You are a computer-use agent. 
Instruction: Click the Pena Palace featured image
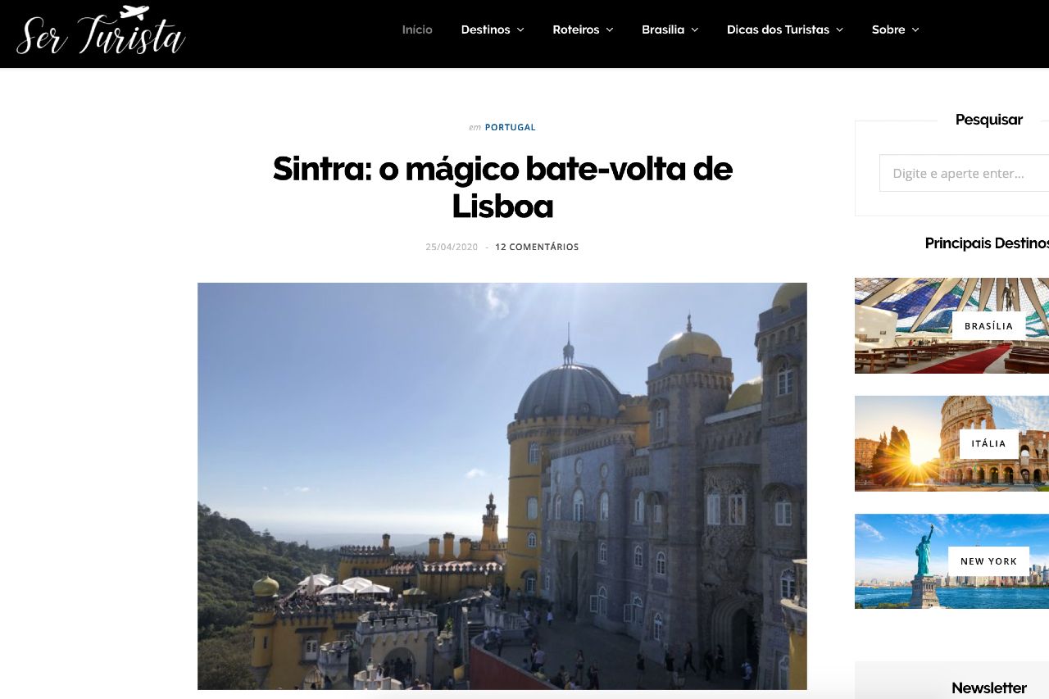(x=502, y=486)
